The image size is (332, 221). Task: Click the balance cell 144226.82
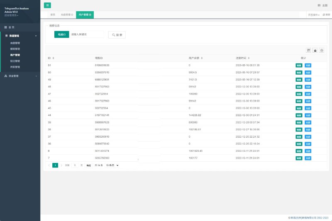click(x=195, y=115)
